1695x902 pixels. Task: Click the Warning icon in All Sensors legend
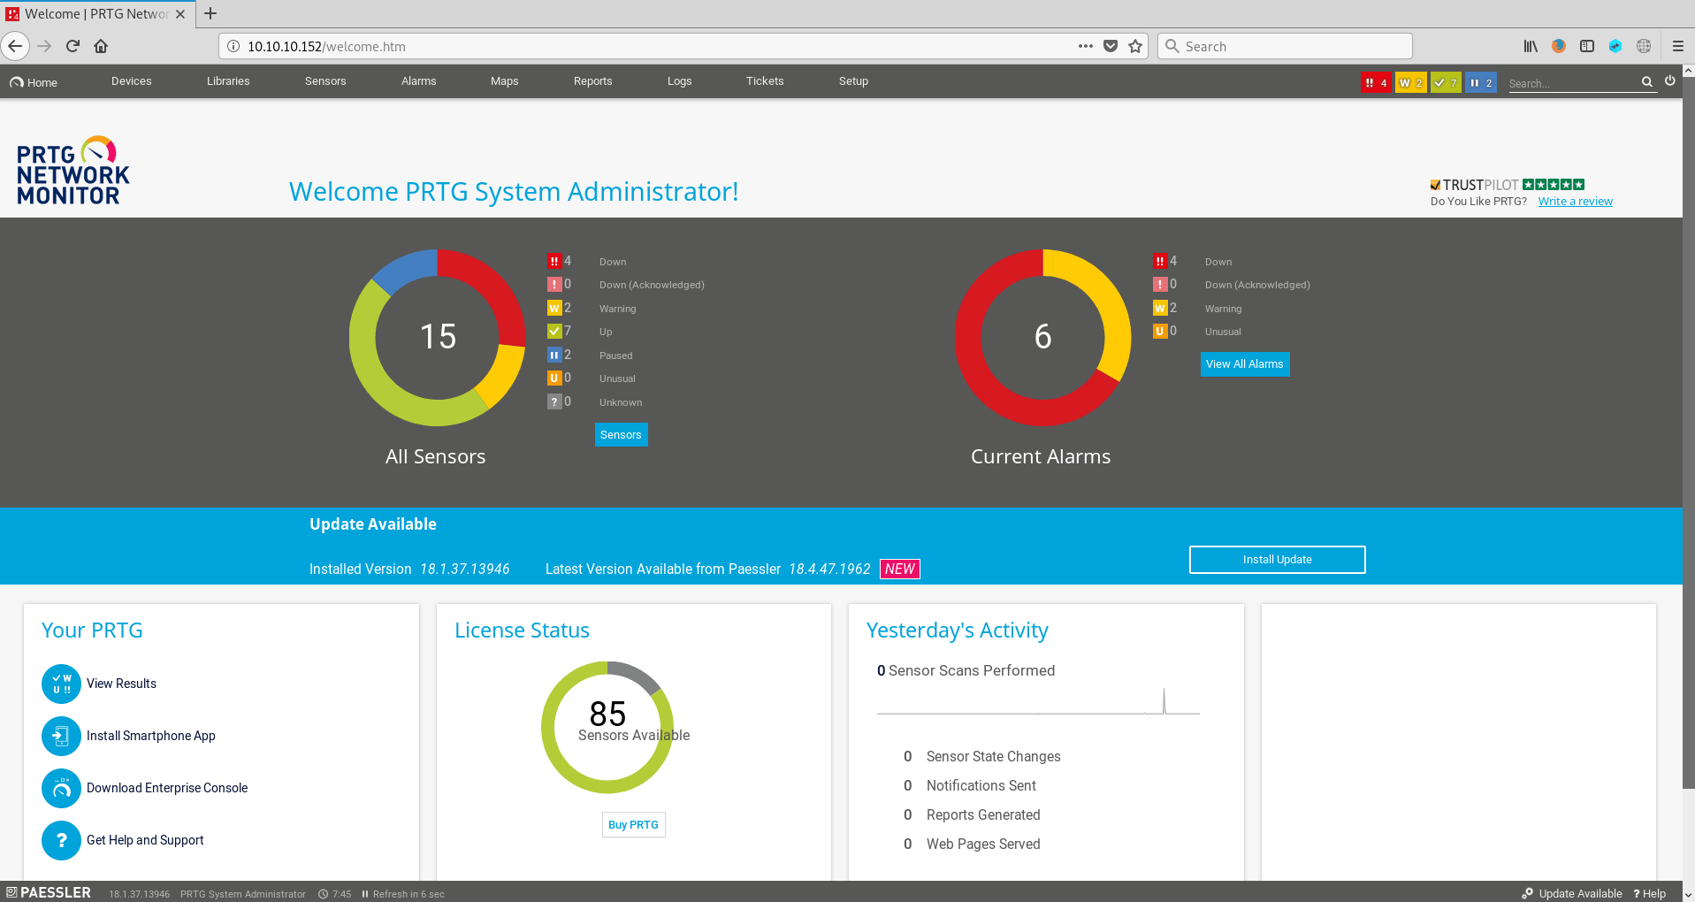[554, 308]
